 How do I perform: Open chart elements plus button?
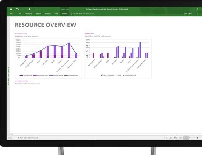pos(87,46)
